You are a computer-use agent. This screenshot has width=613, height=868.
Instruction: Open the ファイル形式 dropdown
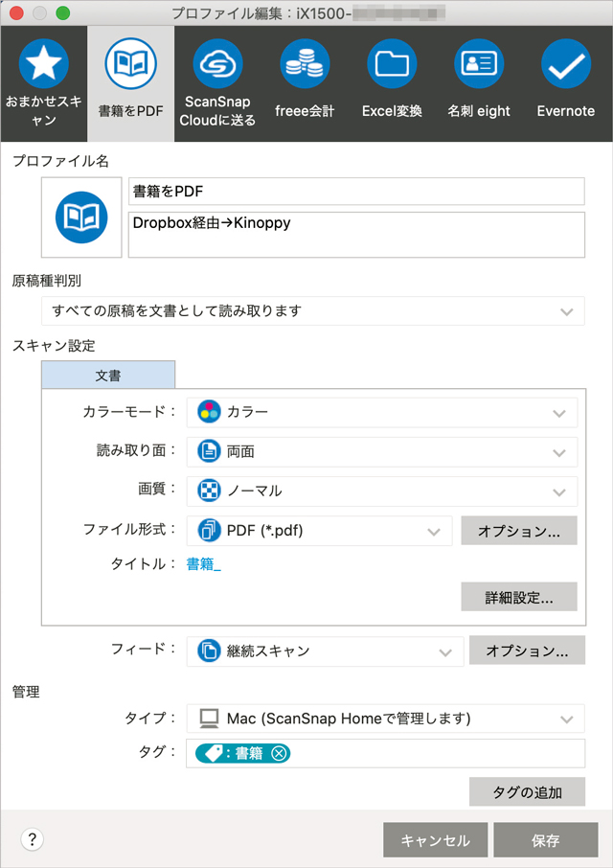[319, 531]
